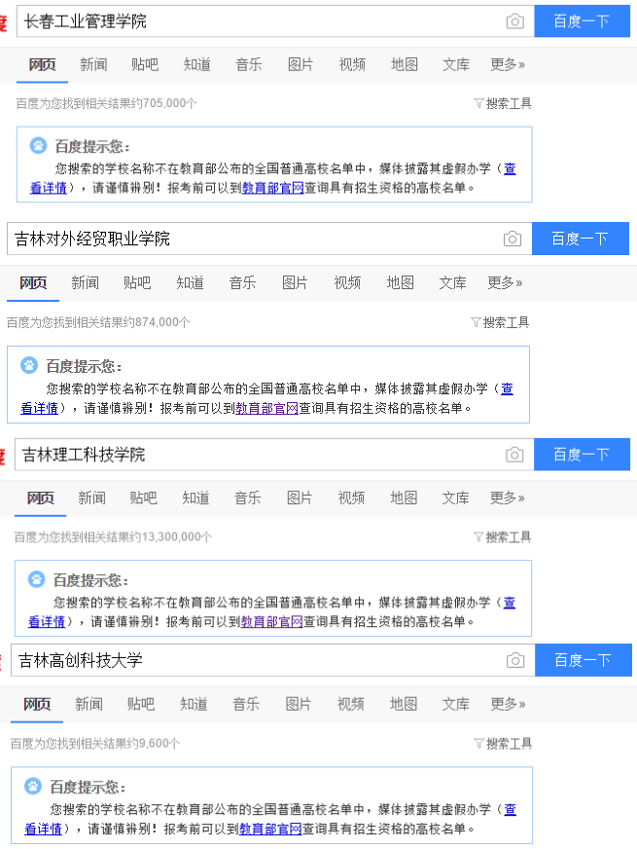Screen dimensions: 637x849
Task: Click text 百度为您找到相关结果约874,000个
Action: click(98, 322)
